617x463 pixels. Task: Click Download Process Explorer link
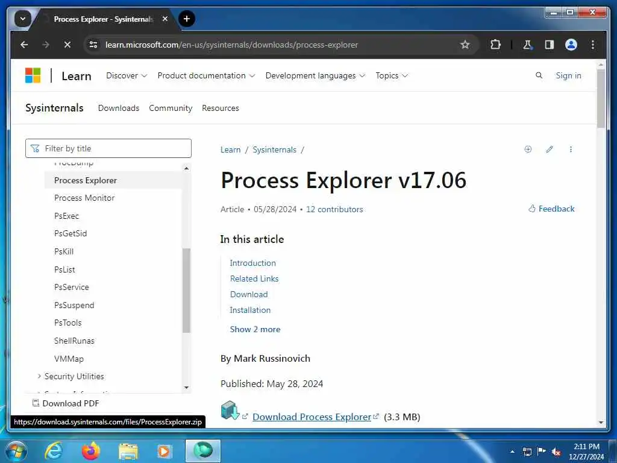(312, 417)
